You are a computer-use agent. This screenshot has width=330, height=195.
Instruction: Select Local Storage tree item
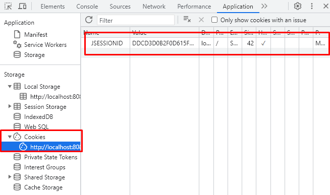[42, 87]
